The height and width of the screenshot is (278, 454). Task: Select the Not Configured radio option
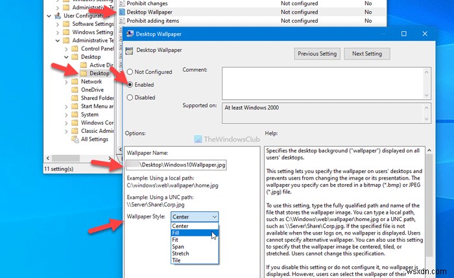point(130,72)
